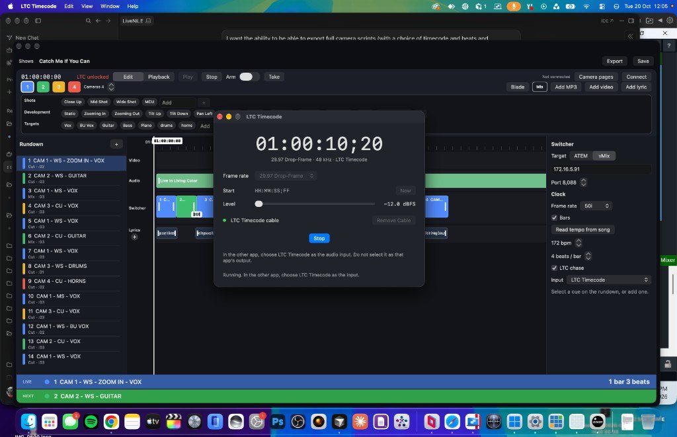Adjust the 172 bpm stepper

pyautogui.click(x=578, y=243)
